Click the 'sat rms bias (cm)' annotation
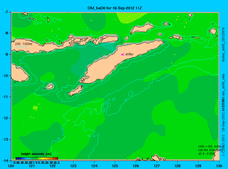The image size is (228, 169). point(210,150)
